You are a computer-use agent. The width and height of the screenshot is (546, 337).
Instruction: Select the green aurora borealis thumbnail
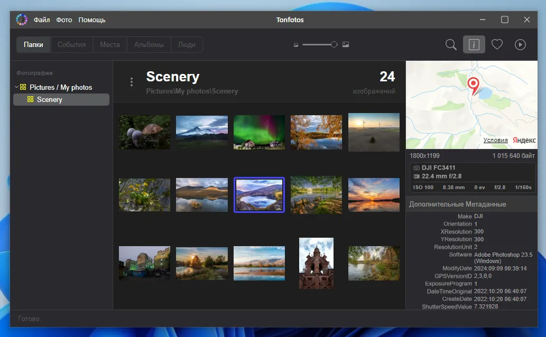tap(259, 132)
